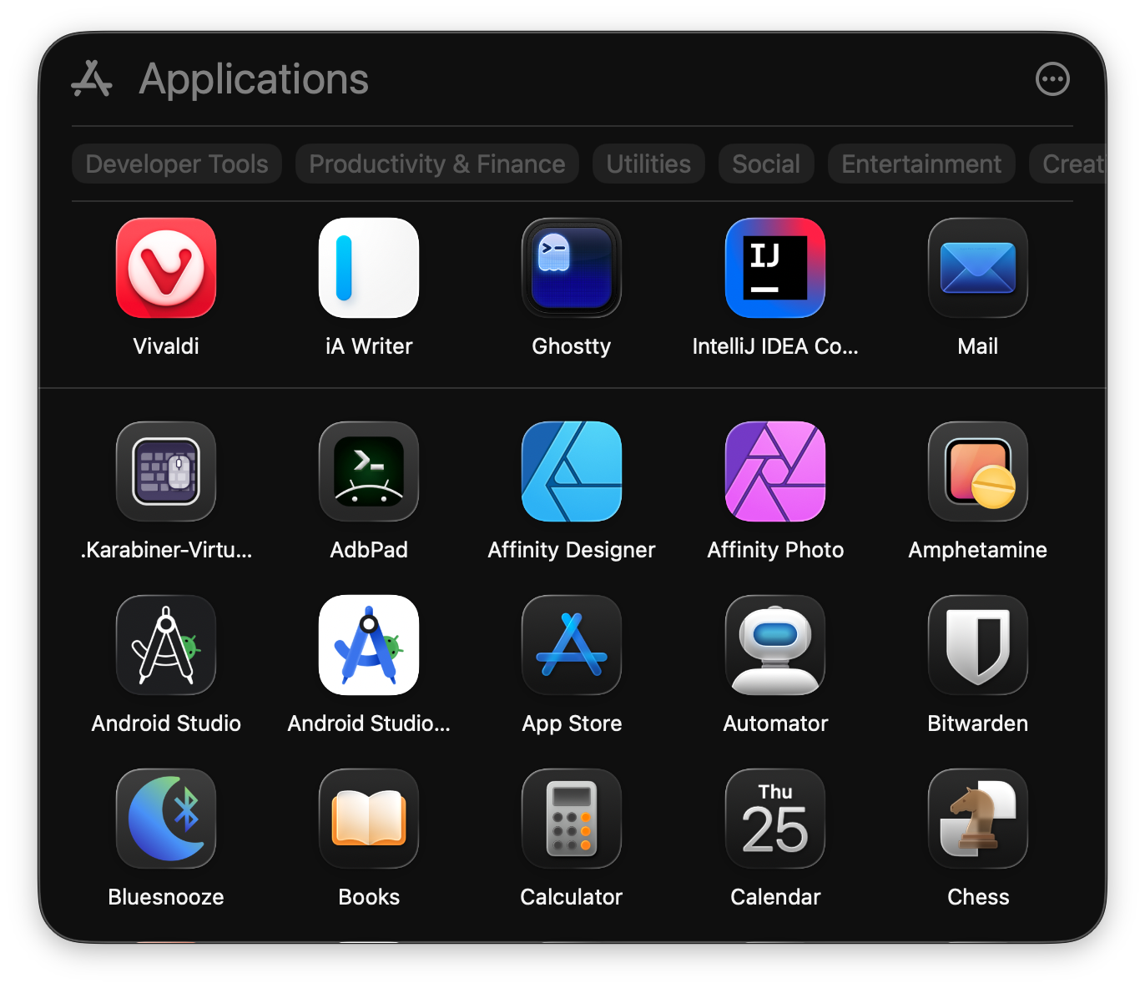
Task: Launch AdbPad app icon
Action: point(369,471)
